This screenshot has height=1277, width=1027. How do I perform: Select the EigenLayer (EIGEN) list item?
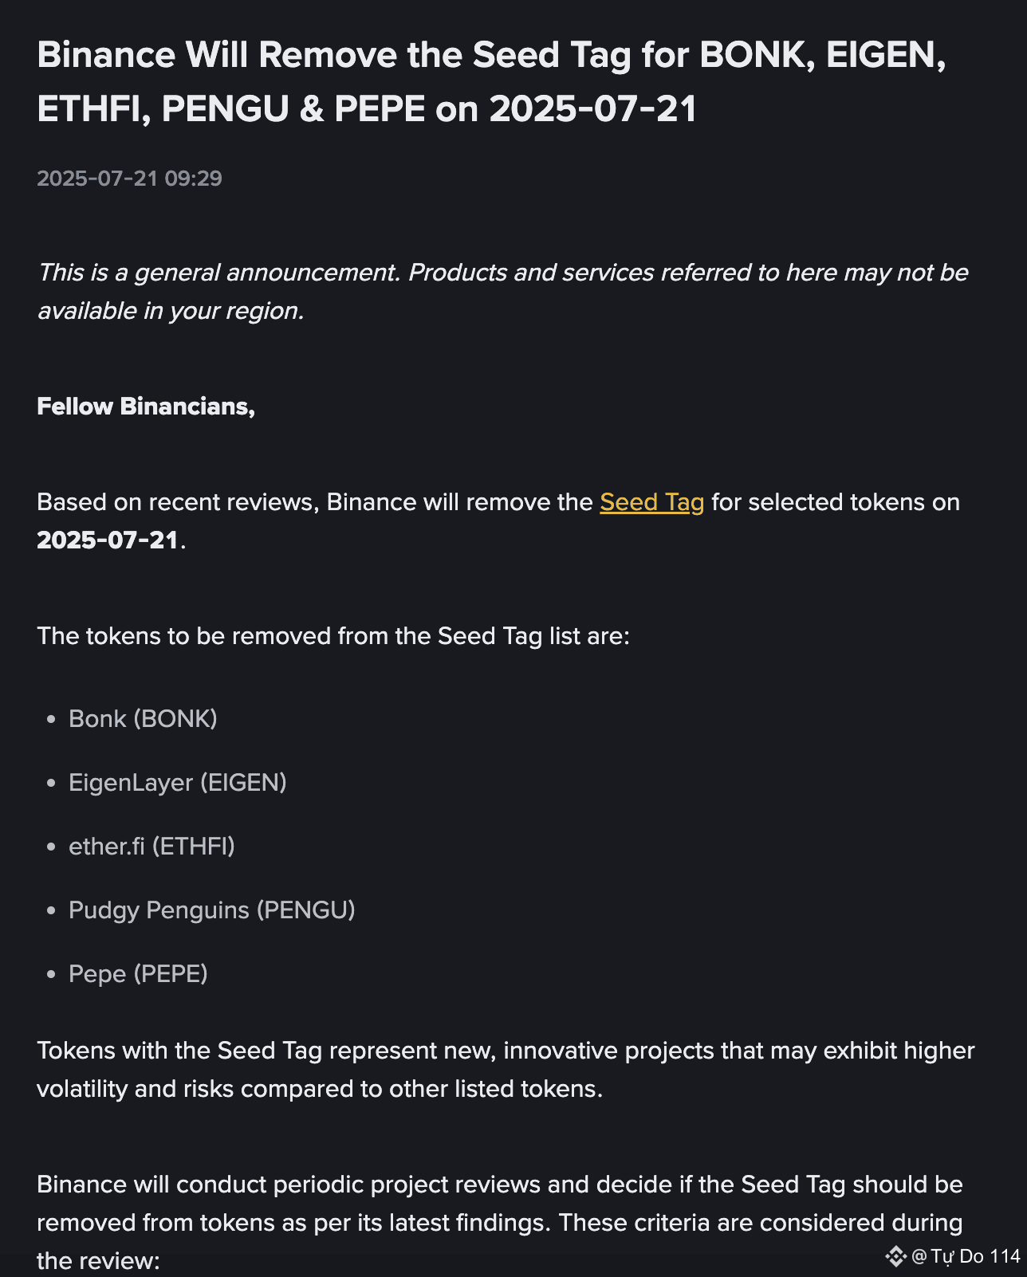(177, 783)
